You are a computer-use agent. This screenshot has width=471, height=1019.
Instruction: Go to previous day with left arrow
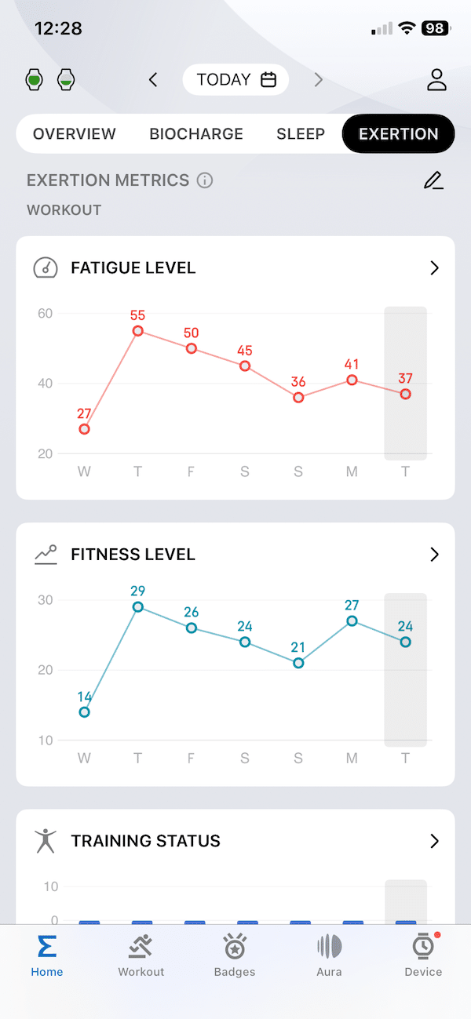pos(153,79)
